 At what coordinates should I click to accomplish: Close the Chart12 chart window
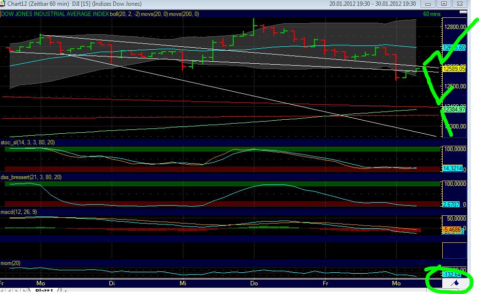(460, 4)
